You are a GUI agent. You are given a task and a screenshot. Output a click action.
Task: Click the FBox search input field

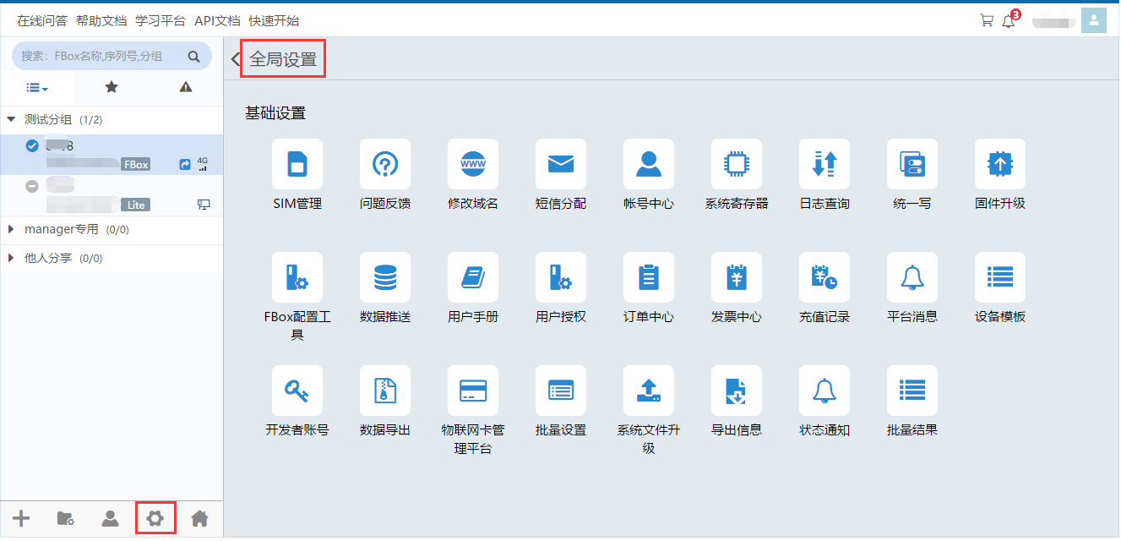click(100, 57)
